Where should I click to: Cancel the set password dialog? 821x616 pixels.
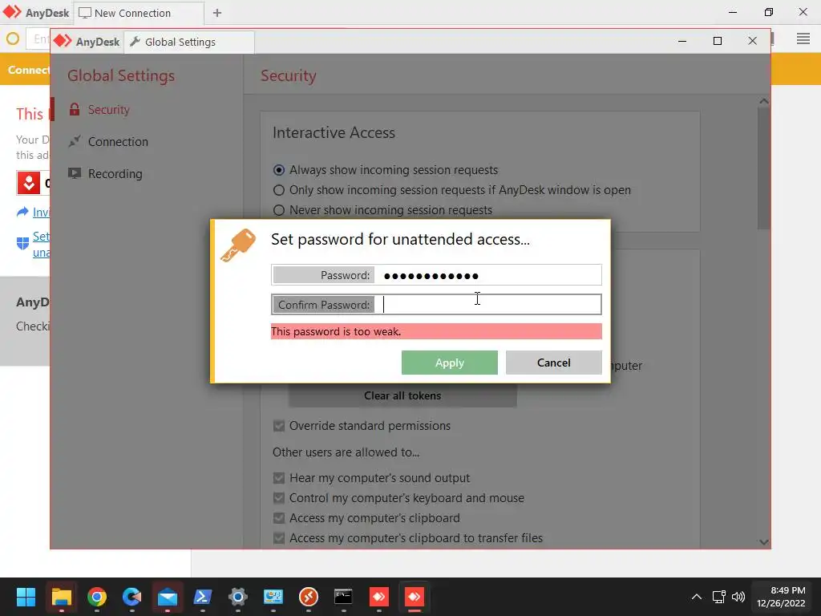(x=553, y=363)
